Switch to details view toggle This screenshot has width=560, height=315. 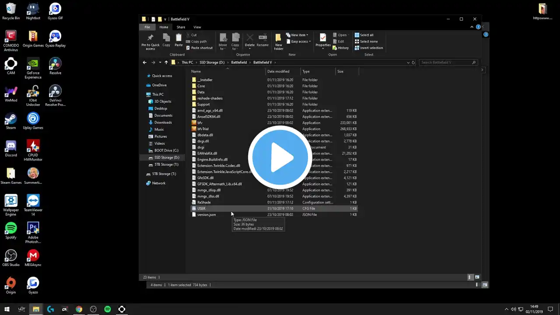pyautogui.click(x=470, y=277)
